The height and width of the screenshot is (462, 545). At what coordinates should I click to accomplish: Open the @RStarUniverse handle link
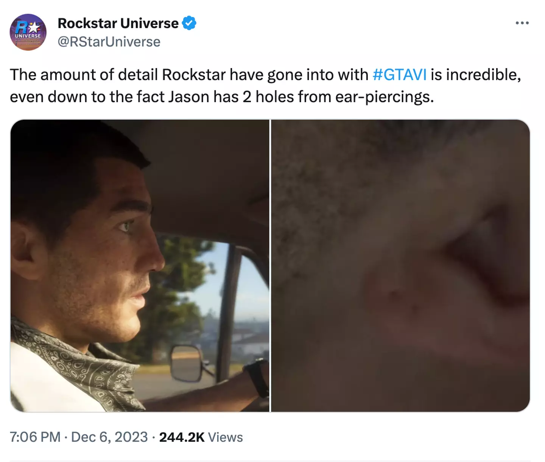[109, 42]
